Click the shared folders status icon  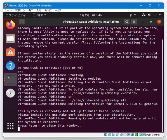125,135
